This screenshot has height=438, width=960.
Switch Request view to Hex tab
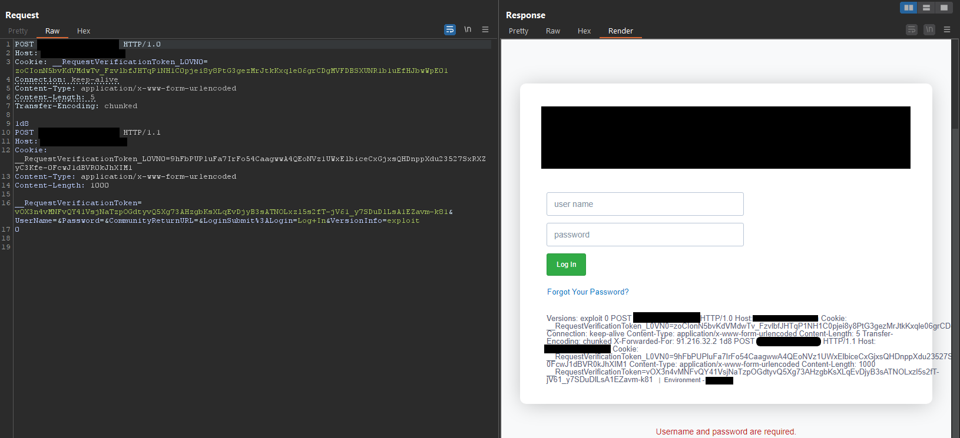point(84,31)
